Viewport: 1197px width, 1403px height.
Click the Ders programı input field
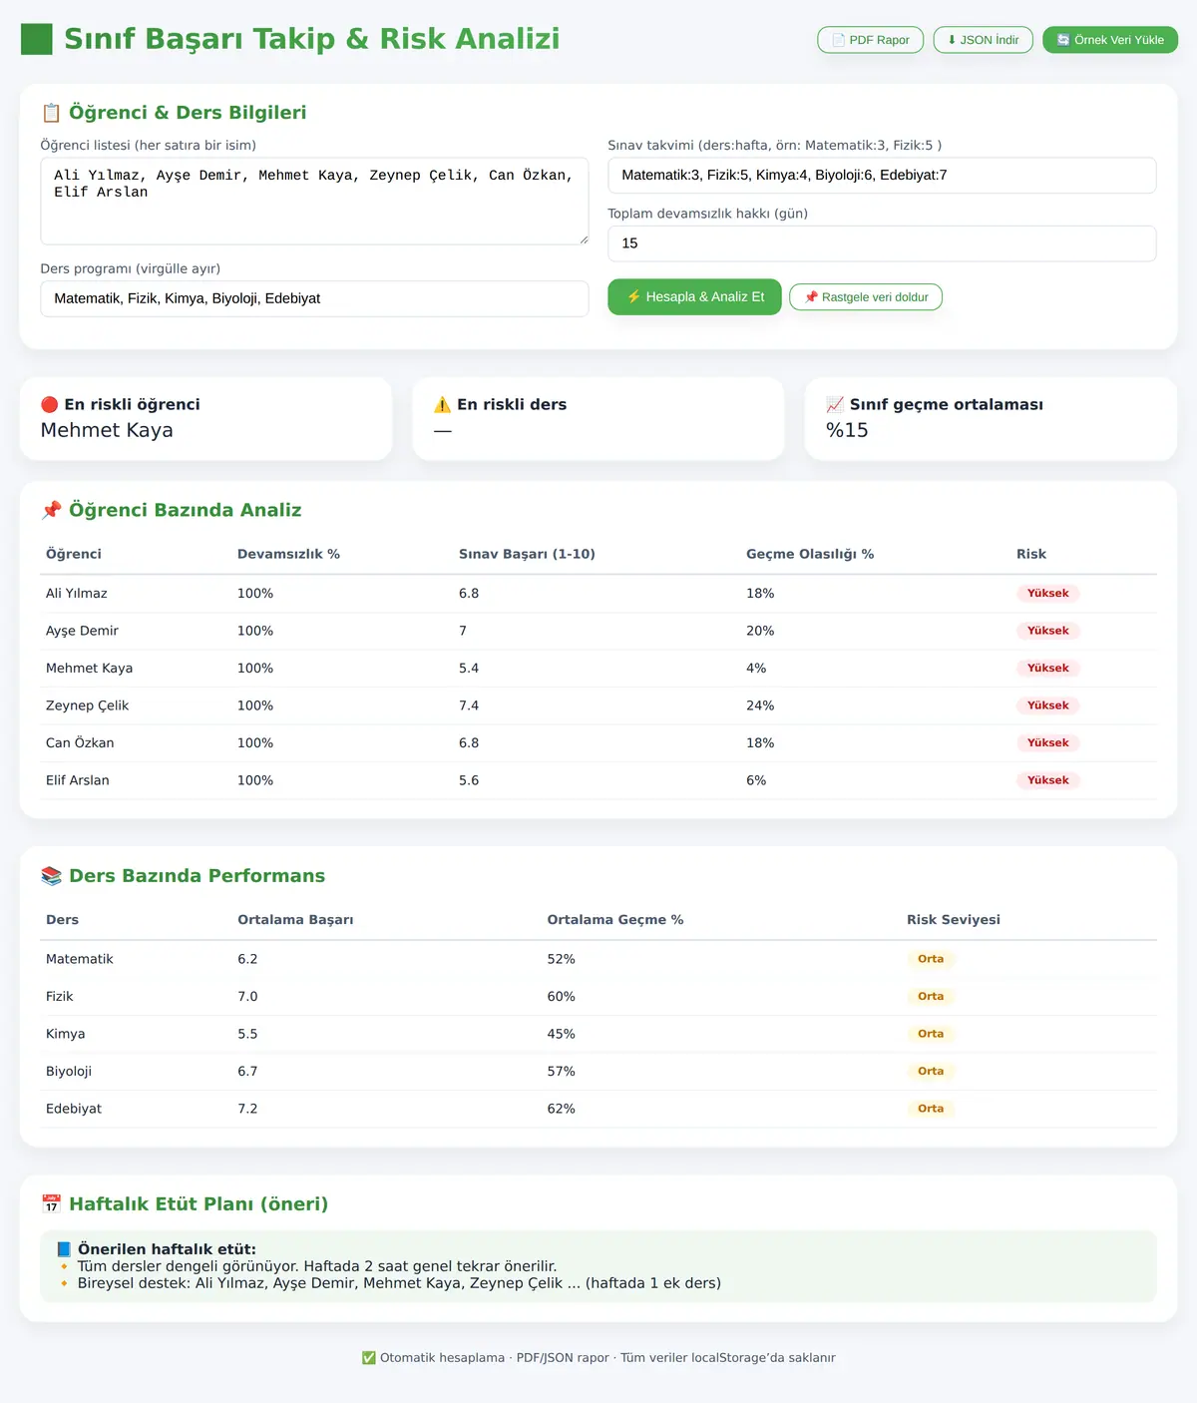(314, 298)
